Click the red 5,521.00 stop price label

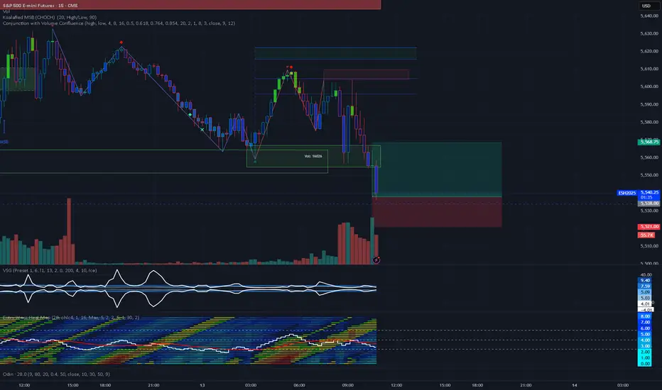[649, 226]
